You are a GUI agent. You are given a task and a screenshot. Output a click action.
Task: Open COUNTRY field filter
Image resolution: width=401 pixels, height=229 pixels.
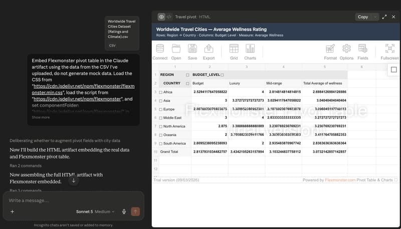(x=187, y=83)
